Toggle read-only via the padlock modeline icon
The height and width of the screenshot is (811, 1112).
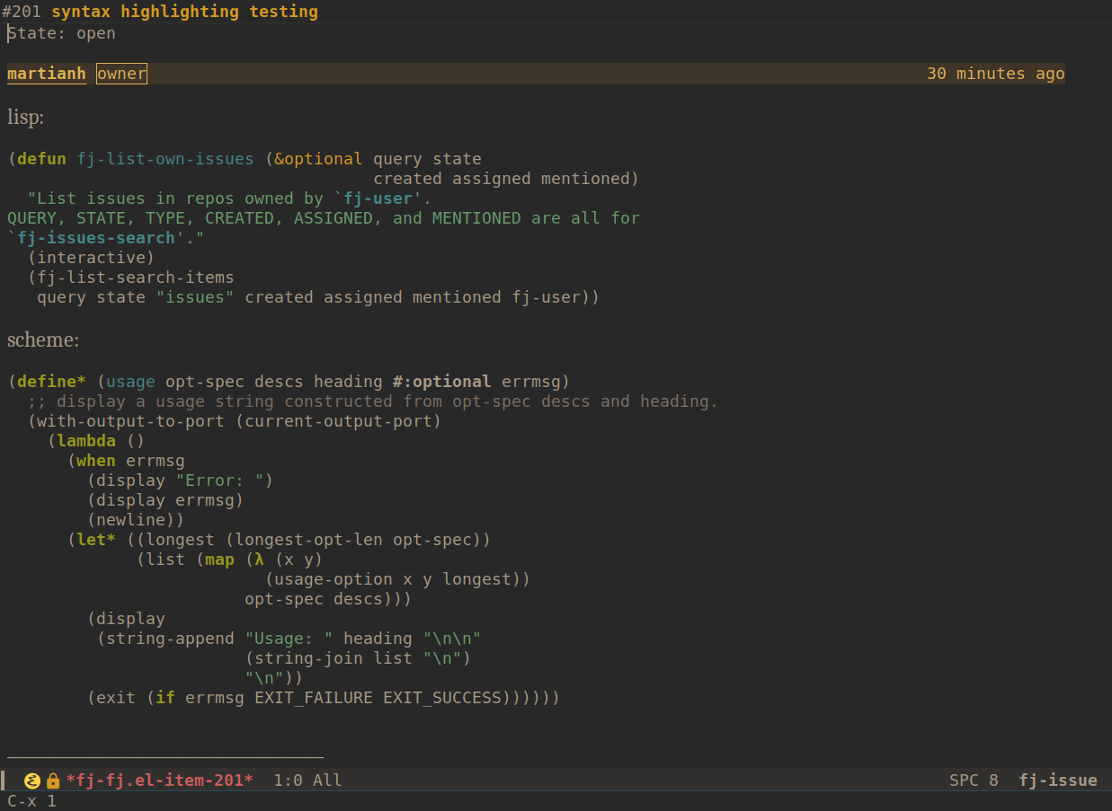click(x=52, y=780)
